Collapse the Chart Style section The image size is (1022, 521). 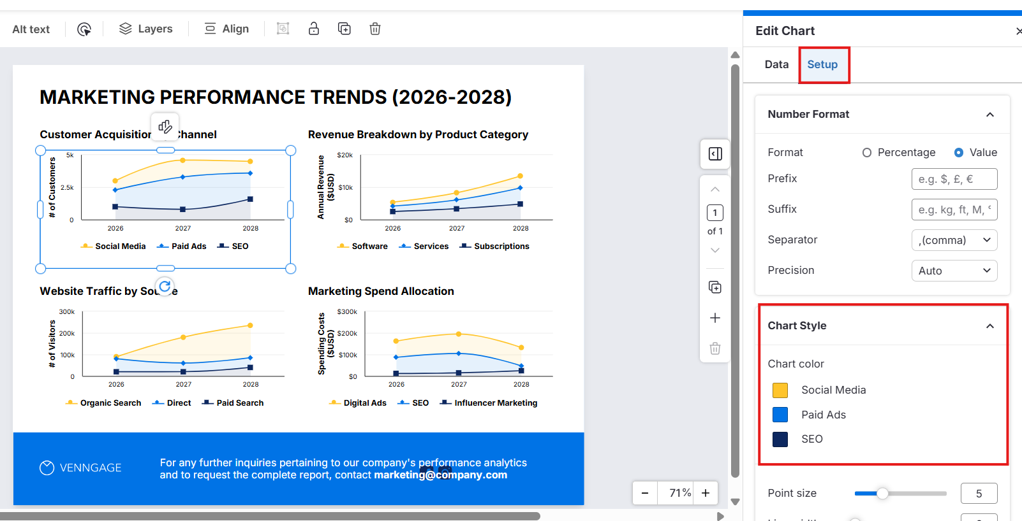point(989,326)
